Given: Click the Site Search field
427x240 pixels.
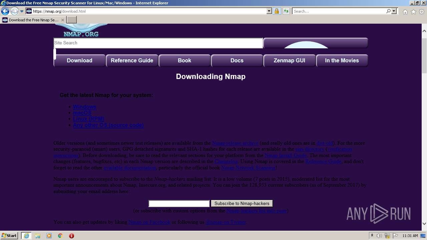Looking at the screenshot, I should (x=158, y=43).
